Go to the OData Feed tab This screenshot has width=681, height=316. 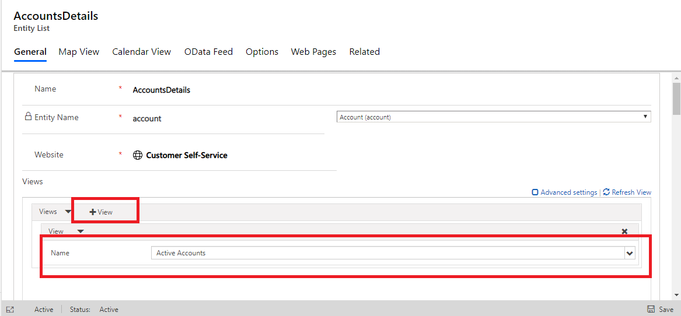(x=208, y=52)
